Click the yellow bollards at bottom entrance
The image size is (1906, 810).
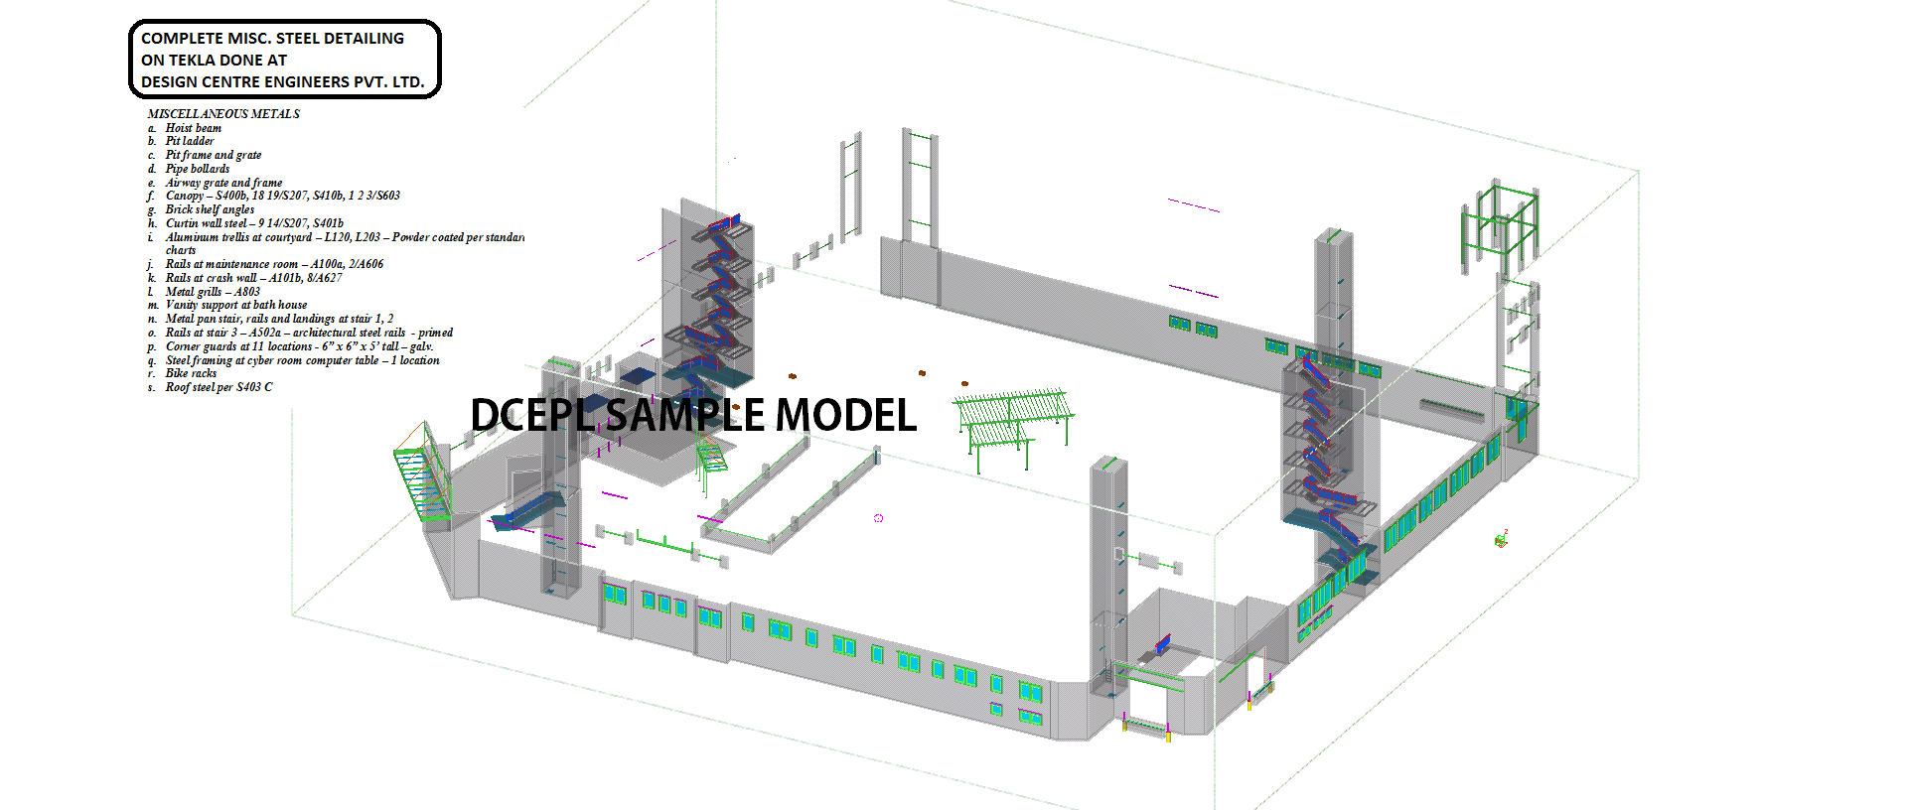tap(1146, 729)
